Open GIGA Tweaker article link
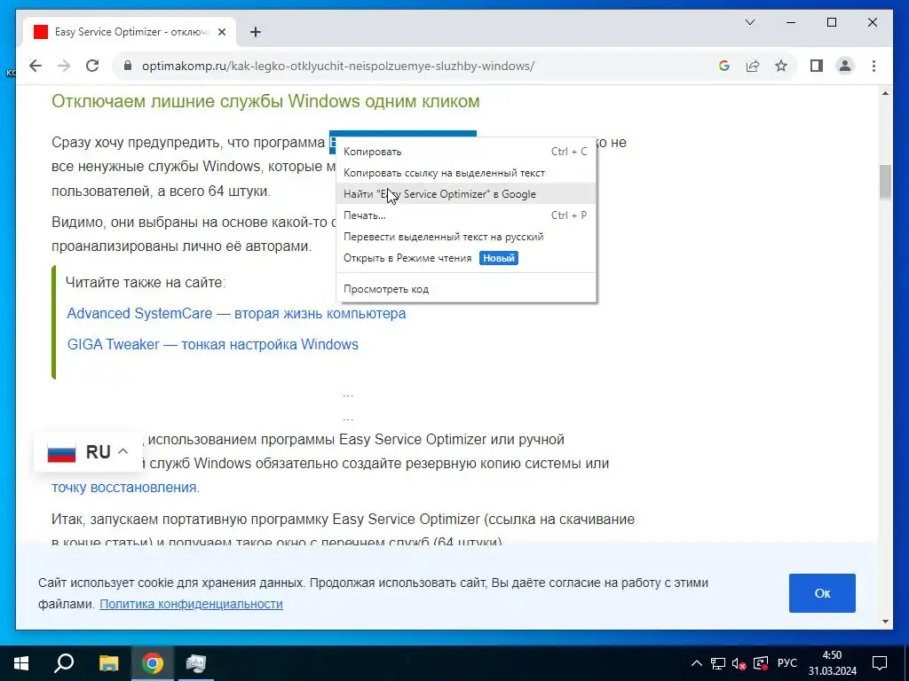 pyautogui.click(x=213, y=344)
